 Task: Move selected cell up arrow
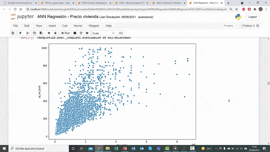[49, 33]
